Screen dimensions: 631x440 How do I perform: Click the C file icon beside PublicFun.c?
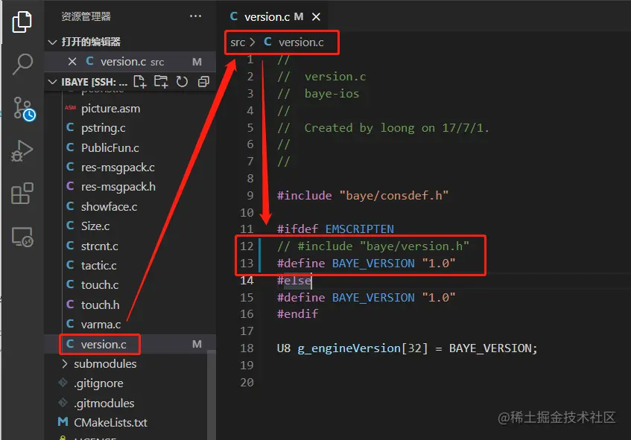[70, 147]
